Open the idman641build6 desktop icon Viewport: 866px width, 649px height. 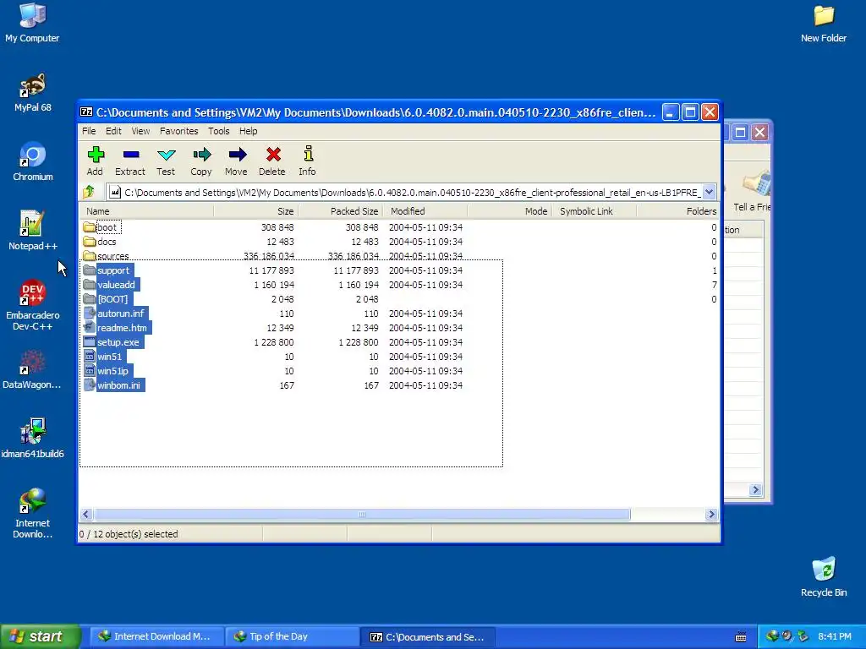(33, 439)
